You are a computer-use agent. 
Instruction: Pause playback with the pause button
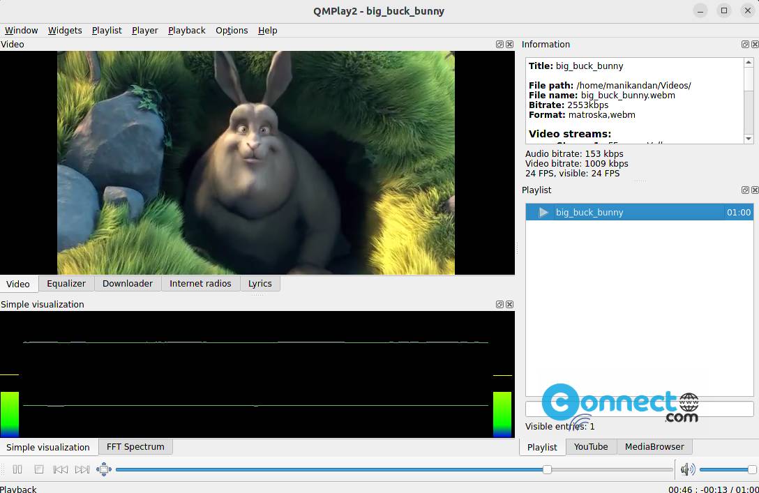[17, 469]
